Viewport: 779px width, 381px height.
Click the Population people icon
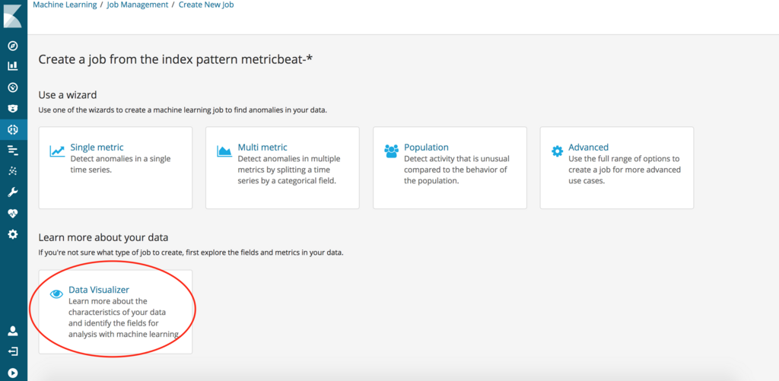(x=392, y=151)
